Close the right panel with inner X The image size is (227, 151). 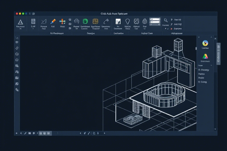(211, 37)
